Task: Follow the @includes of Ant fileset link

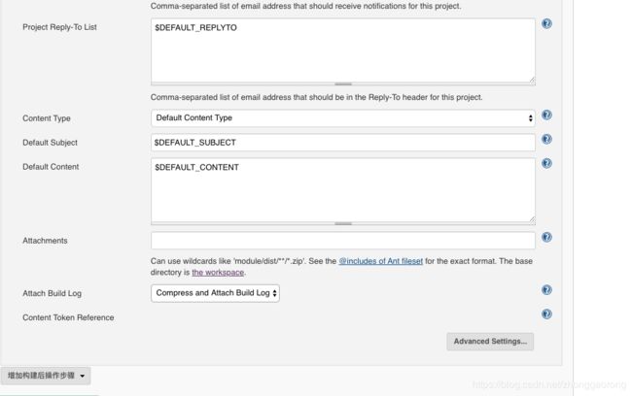Action: 381,261
